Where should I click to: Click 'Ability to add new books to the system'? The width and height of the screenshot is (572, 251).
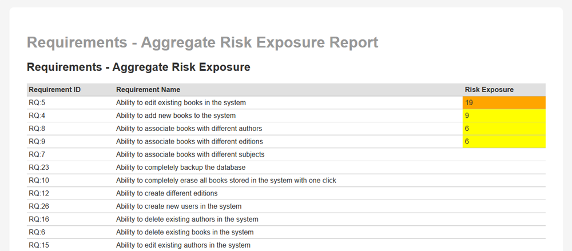pos(176,115)
